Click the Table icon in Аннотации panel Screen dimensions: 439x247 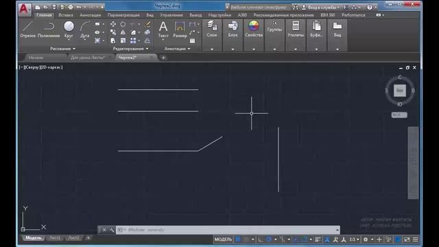pyautogui.click(x=192, y=41)
